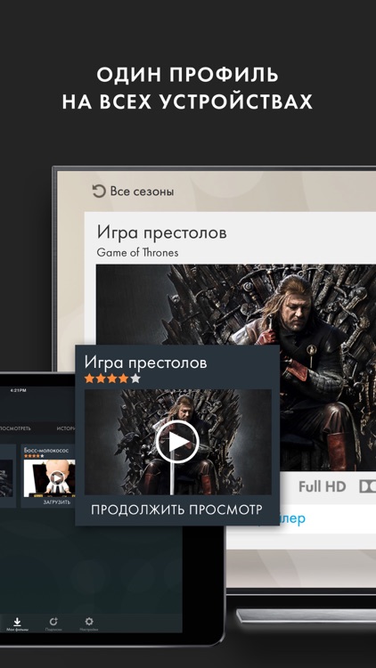Click Game of Thrones subtitle text

pos(137,252)
